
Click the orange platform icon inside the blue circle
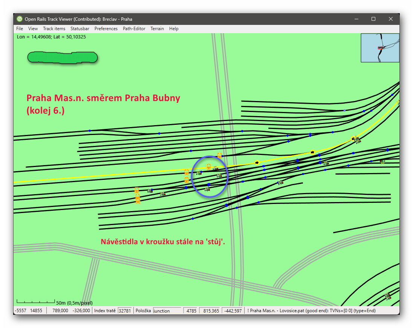pos(209,166)
